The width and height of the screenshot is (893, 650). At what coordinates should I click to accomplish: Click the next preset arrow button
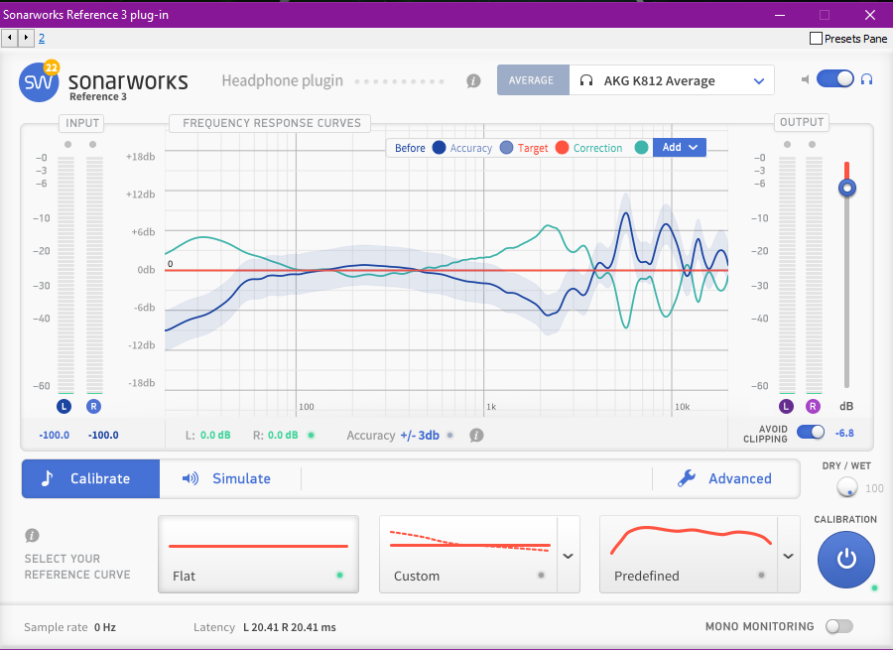(x=26, y=38)
